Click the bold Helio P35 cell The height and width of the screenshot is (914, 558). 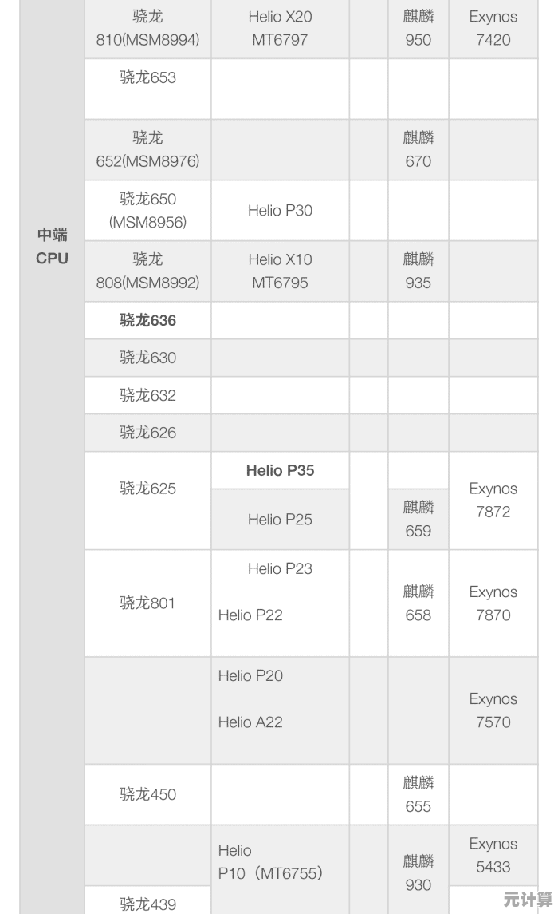pos(280,470)
